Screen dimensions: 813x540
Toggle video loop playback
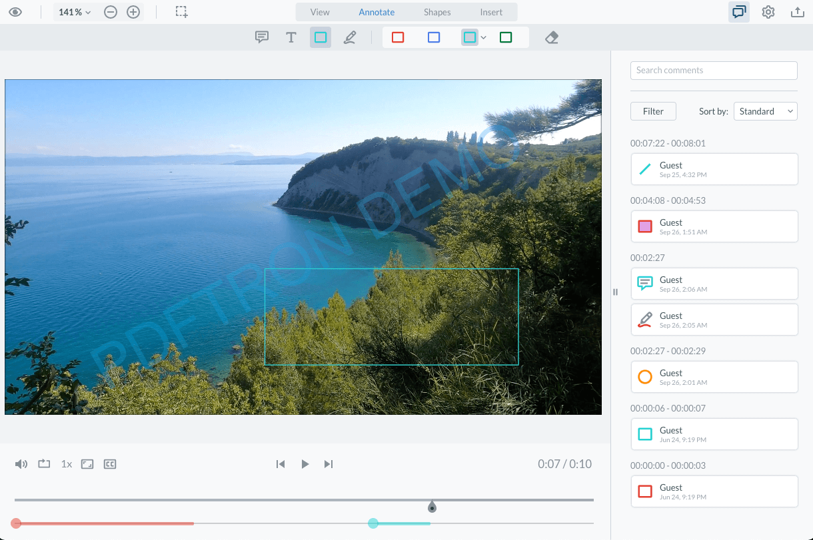(x=44, y=464)
